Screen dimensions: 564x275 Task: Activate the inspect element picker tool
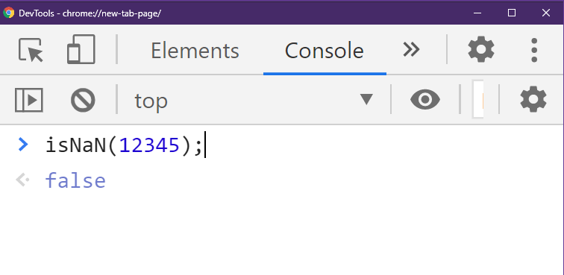(x=31, y=50)
